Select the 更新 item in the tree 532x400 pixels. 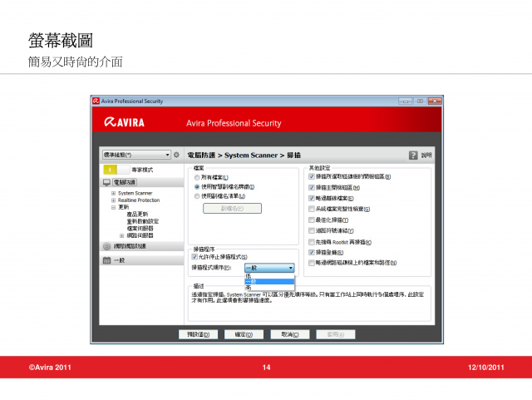(x=124, y=207)
